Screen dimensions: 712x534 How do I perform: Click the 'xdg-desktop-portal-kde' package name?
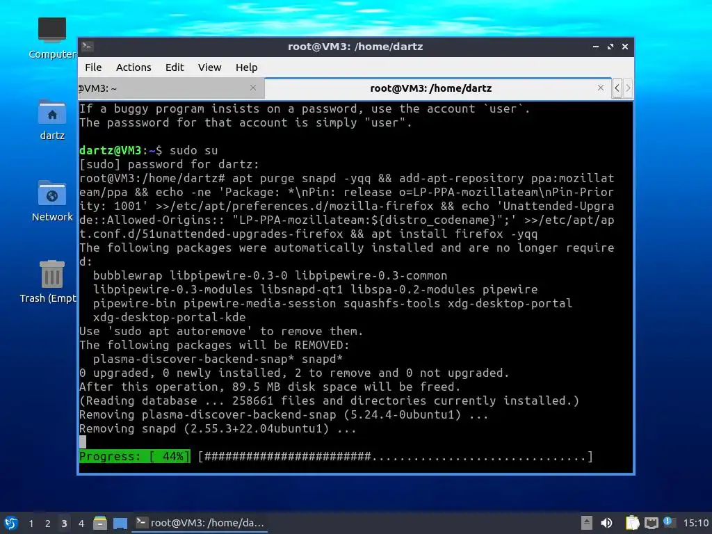coord(170,317)
